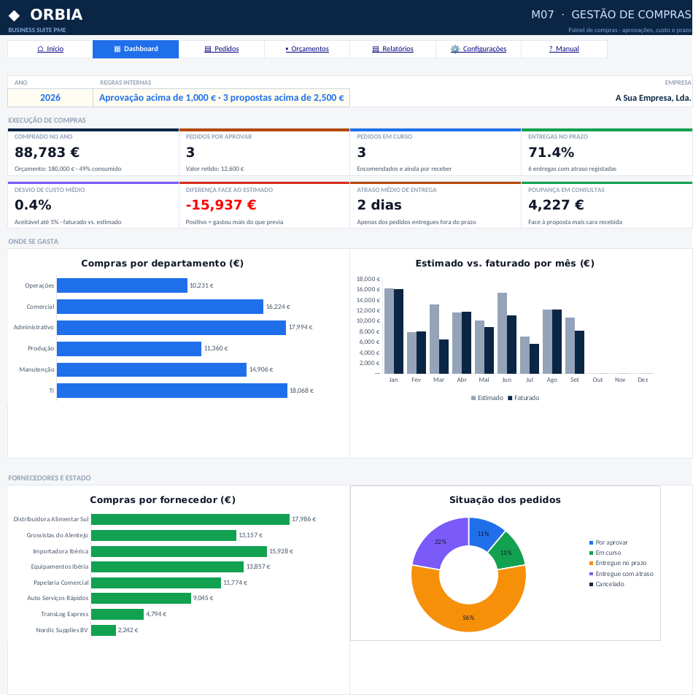Image resolution: width=693 pixels, height=695 pixels.
Task: Click the internal rules text about Aprovação
Action: coord(222,98)
